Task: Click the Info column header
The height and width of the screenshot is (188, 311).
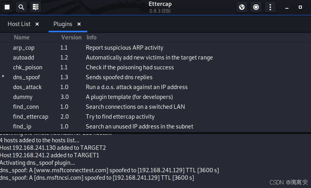Action: [x=198, y=37]
